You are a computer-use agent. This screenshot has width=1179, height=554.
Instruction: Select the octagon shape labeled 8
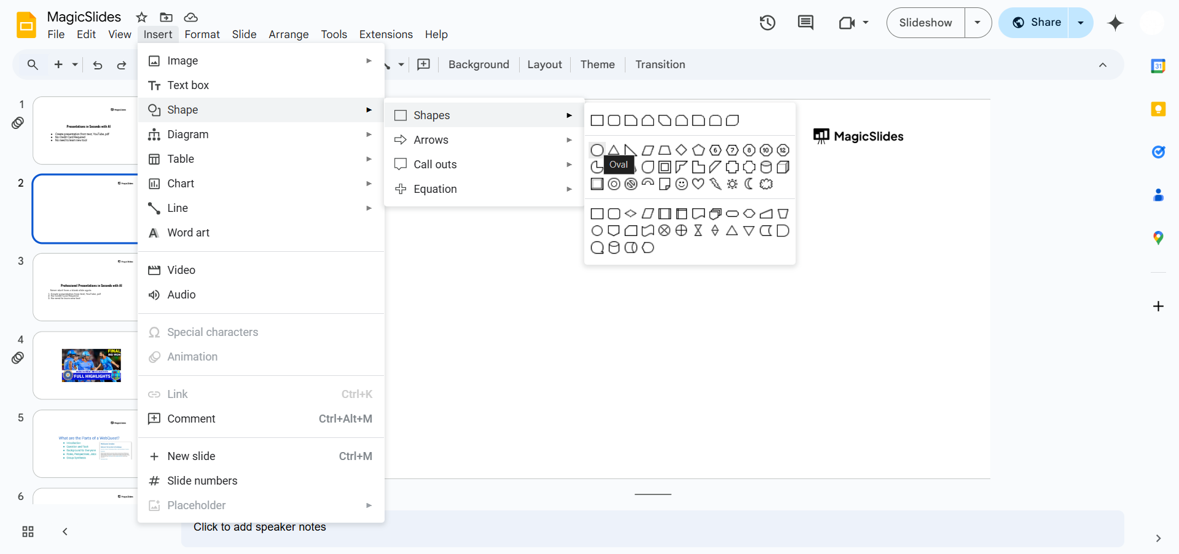[749, 150]
